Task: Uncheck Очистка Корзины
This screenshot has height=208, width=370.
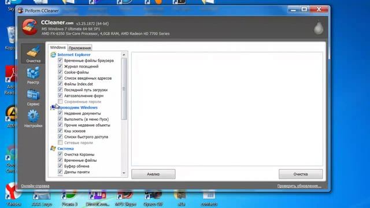Action: tap(60, 154)
